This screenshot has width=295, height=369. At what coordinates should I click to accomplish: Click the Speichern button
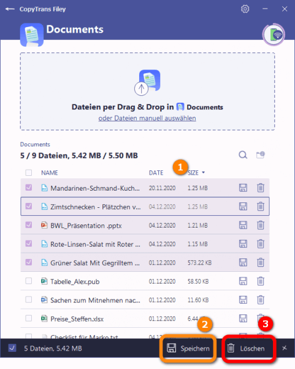(188, 348)
